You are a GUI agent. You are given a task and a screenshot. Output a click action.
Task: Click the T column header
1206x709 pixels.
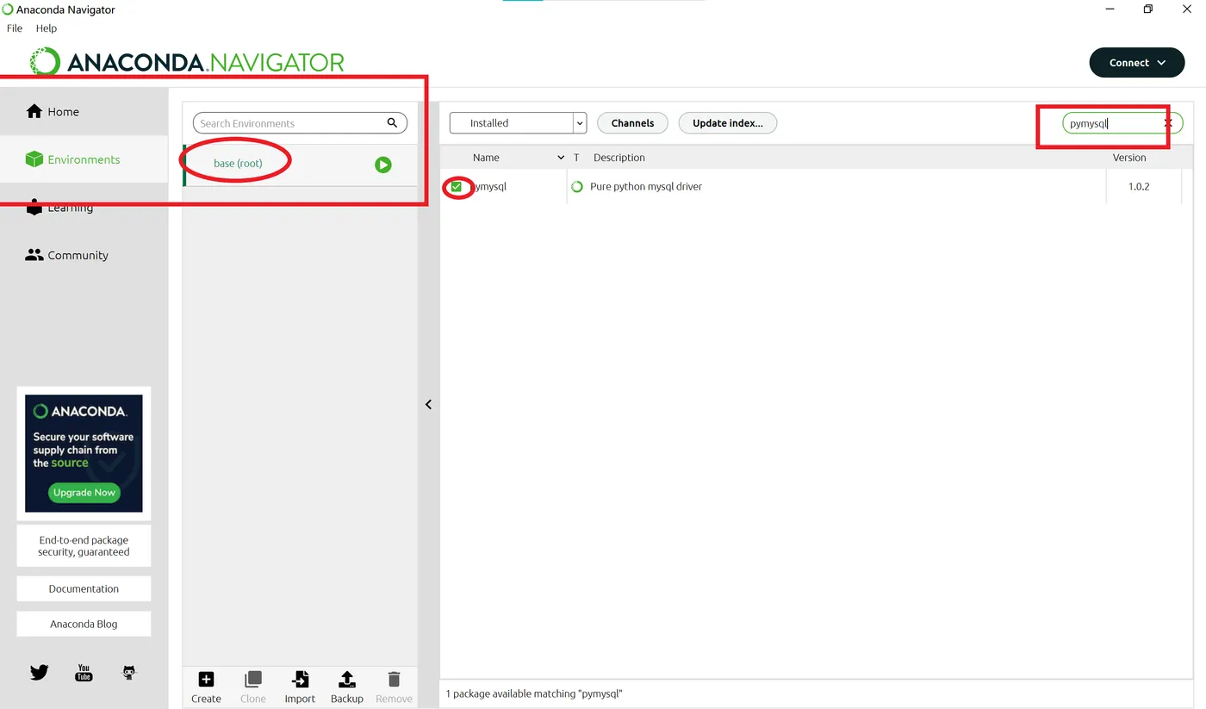pyautogui.click(x=576, y=158)
